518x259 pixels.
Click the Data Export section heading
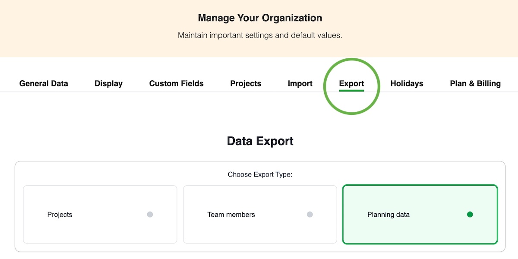[x=260, y=141]
